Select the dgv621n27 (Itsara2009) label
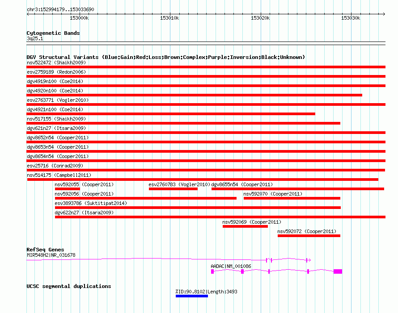This screenshot has width=398, height=313. 56,128
